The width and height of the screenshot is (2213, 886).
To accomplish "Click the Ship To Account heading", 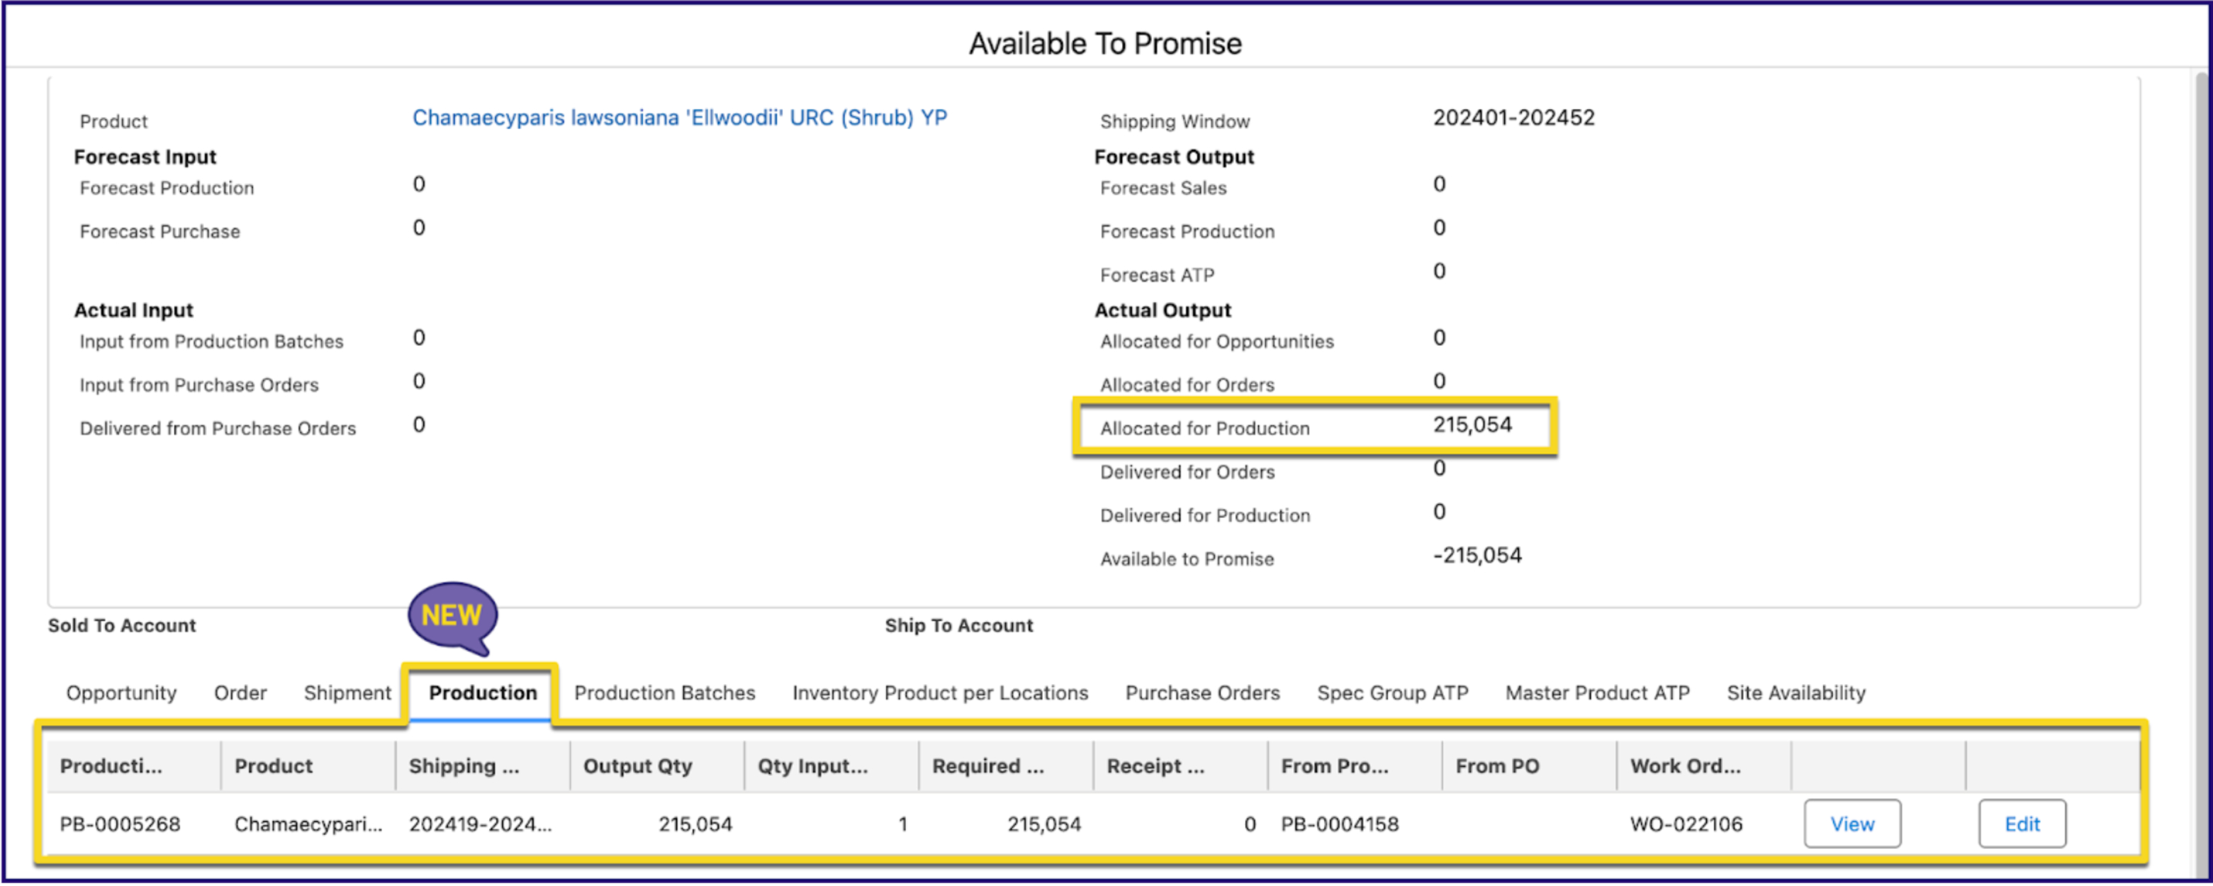I will pos(959,626).
